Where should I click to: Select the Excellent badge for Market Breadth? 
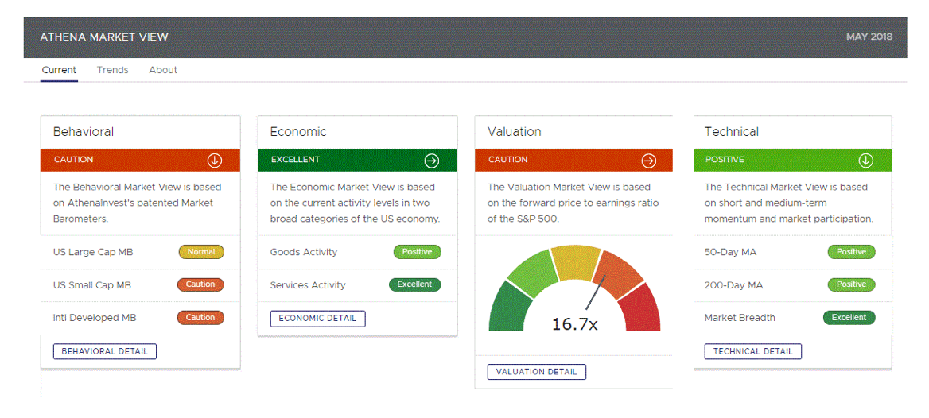[x=849, y=318]
